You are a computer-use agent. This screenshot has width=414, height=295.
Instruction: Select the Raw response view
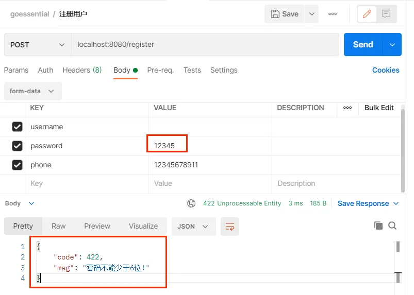click(x=58, y=226)
